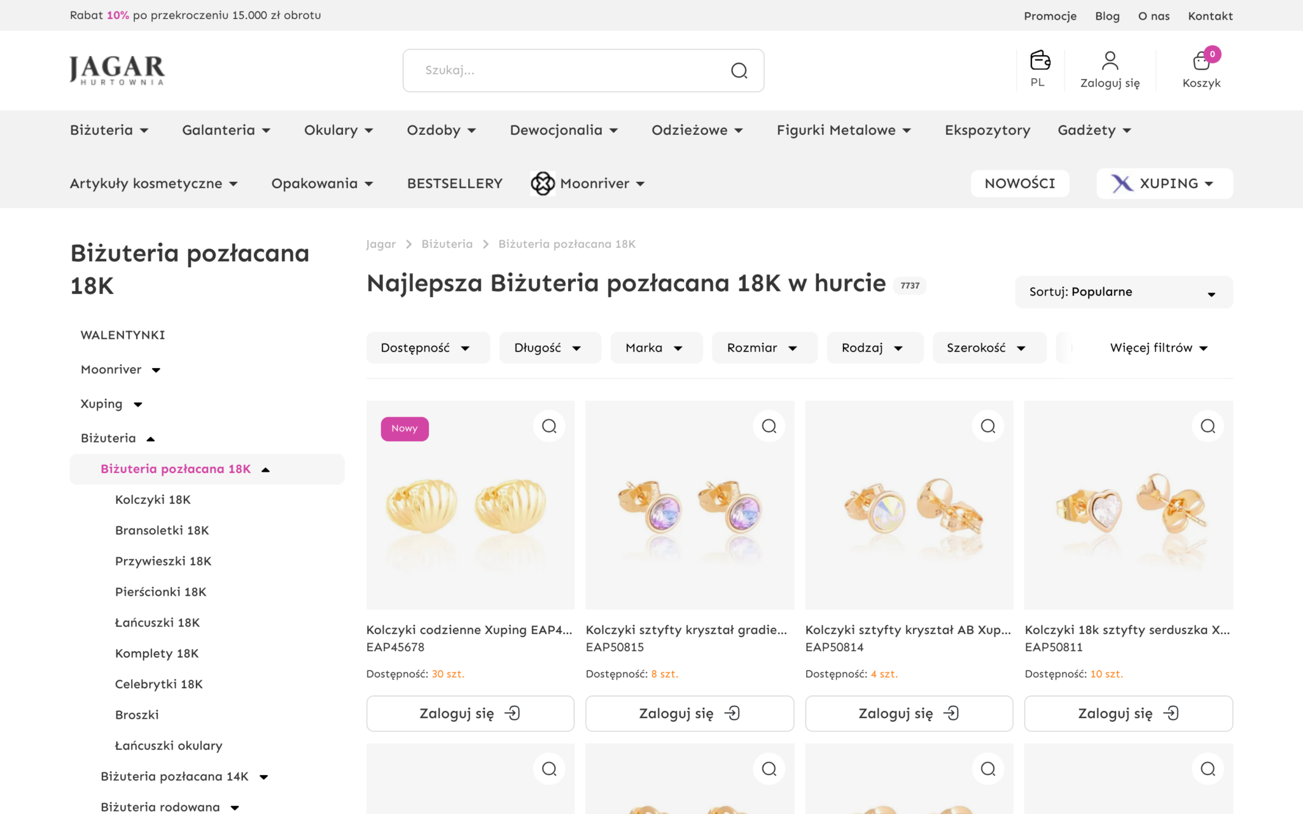Viewport: 1303px width, 814px height.
Task: Click Jagar breadcrumb link
Action: (380, 244)
